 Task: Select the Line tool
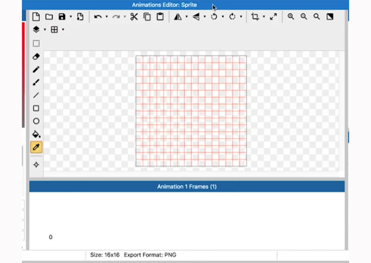coord(36,95)
